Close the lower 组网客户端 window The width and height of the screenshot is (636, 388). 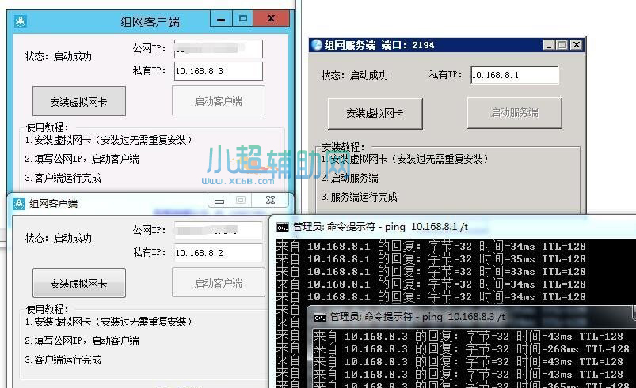[270, 200]
